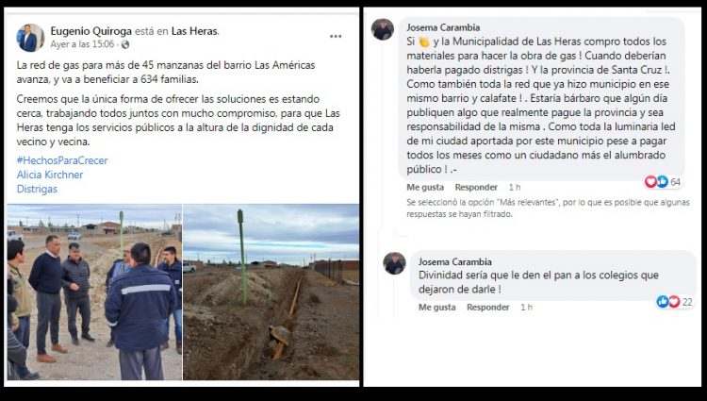Screen dimensions: 707x401
Task: Click the reactions icons showing 22
Action: (x=675, y=302)
